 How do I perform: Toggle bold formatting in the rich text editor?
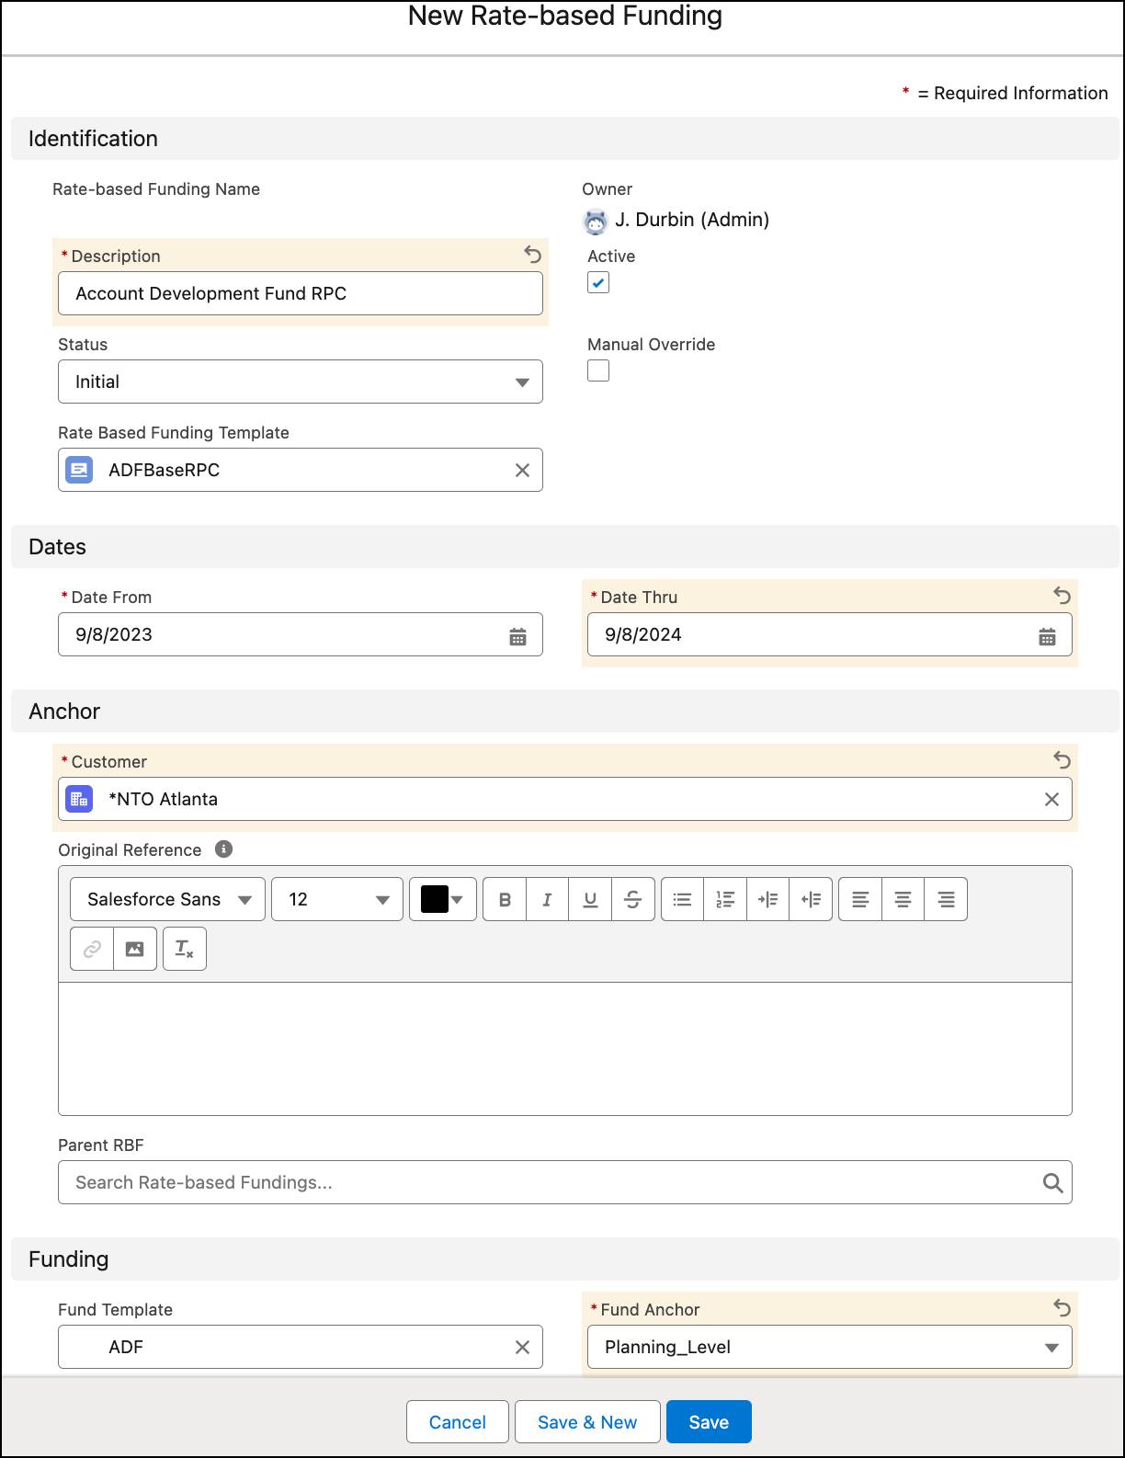[505, 899]
